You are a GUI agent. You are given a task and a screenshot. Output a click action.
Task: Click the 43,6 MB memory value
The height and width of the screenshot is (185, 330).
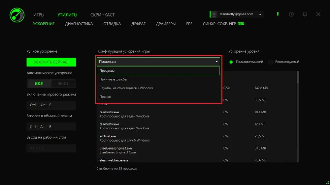coord(261,160)
